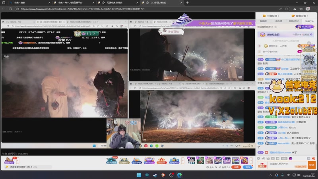Click the info icon on 钻粉纪念日 banner
This screenshot has width=318, height=179.
[311, 35]
